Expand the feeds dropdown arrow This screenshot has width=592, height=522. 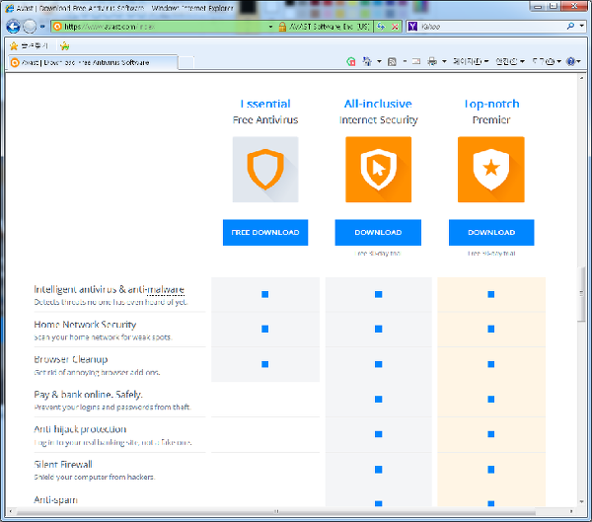coord(405,61)
